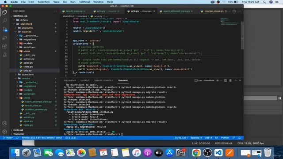Change UTF-8 file encoding
This screenshot has width=283, height=159.
(x=208, y=138)
